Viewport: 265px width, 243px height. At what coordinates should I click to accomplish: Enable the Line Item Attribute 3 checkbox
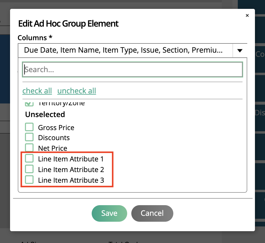tap(29, 180)
